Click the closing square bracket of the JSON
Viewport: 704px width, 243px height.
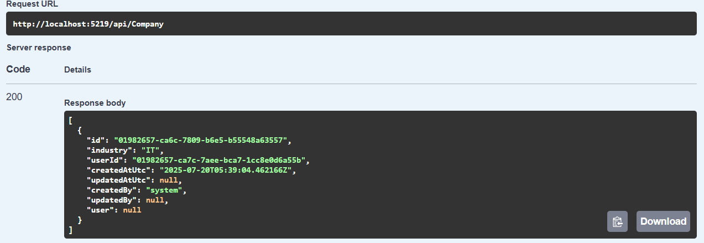[71, 230]
